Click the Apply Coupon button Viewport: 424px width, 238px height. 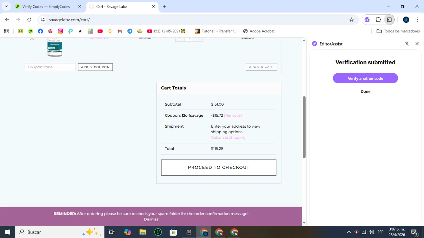click(x=95, y=67)
